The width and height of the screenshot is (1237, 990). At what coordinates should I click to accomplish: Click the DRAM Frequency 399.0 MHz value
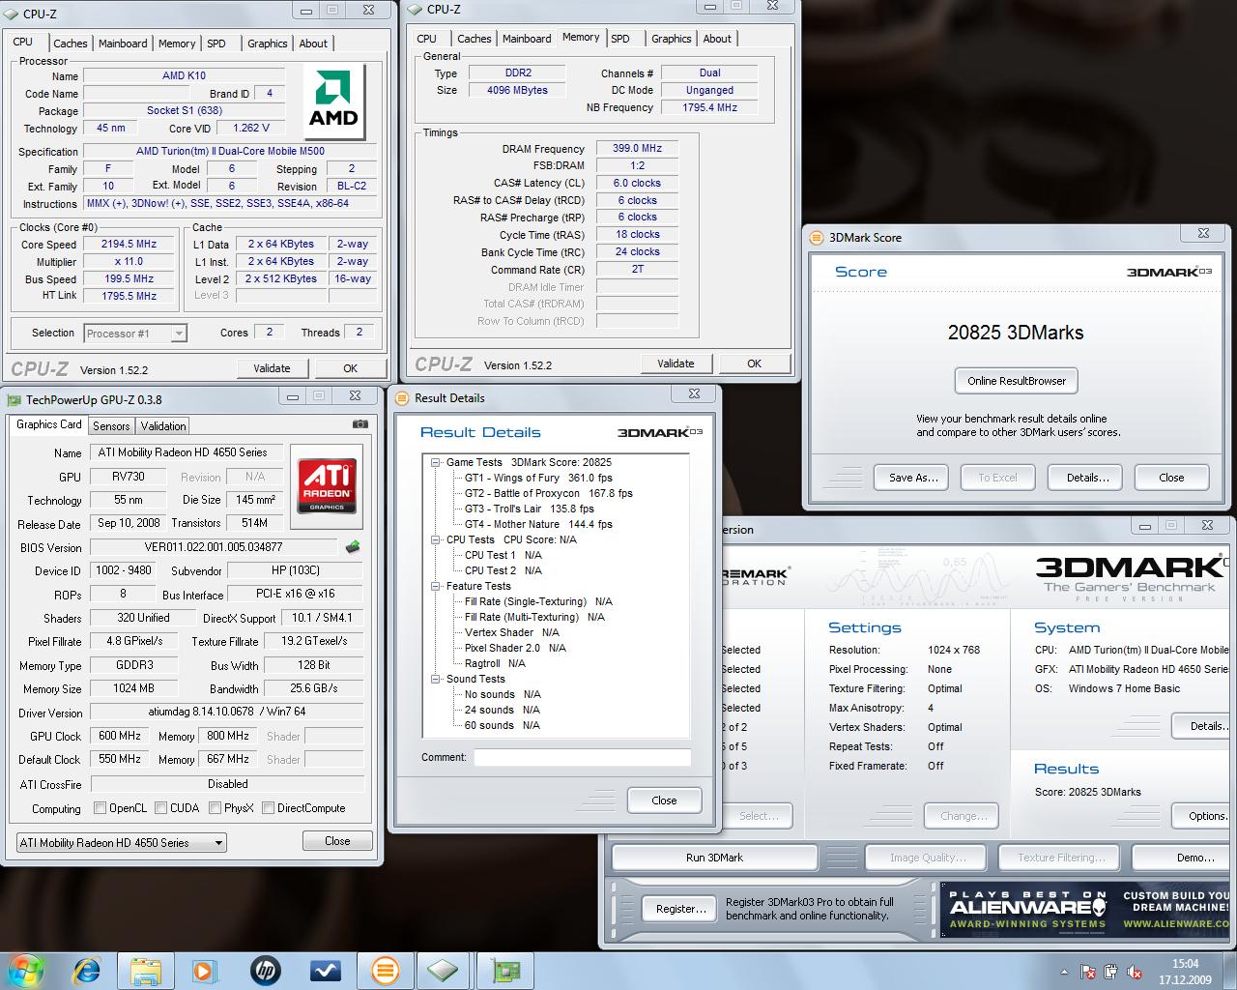pyautogui.click(x=637, y=148)
